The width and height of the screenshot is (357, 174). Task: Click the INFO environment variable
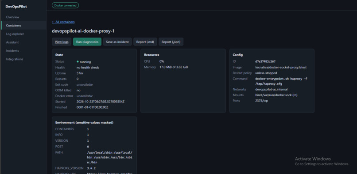pos(59,135)
